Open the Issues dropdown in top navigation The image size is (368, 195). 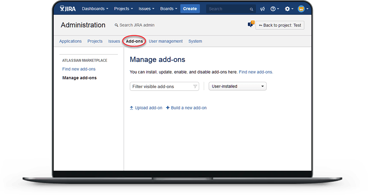(x=146, y=9)
